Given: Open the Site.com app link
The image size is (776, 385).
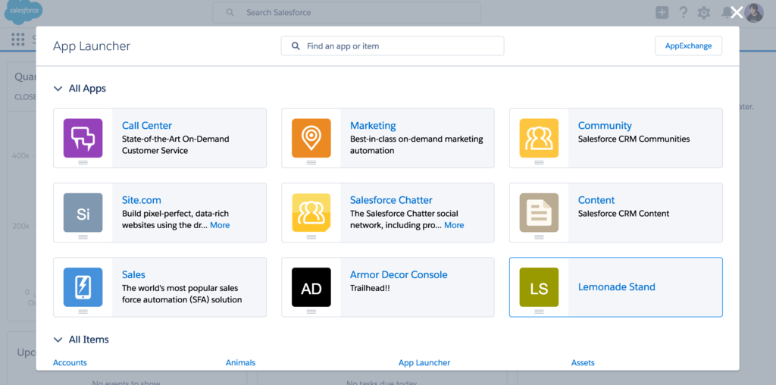Looking at the screenshot, I should pyautogui.click(x=142, y=200).
